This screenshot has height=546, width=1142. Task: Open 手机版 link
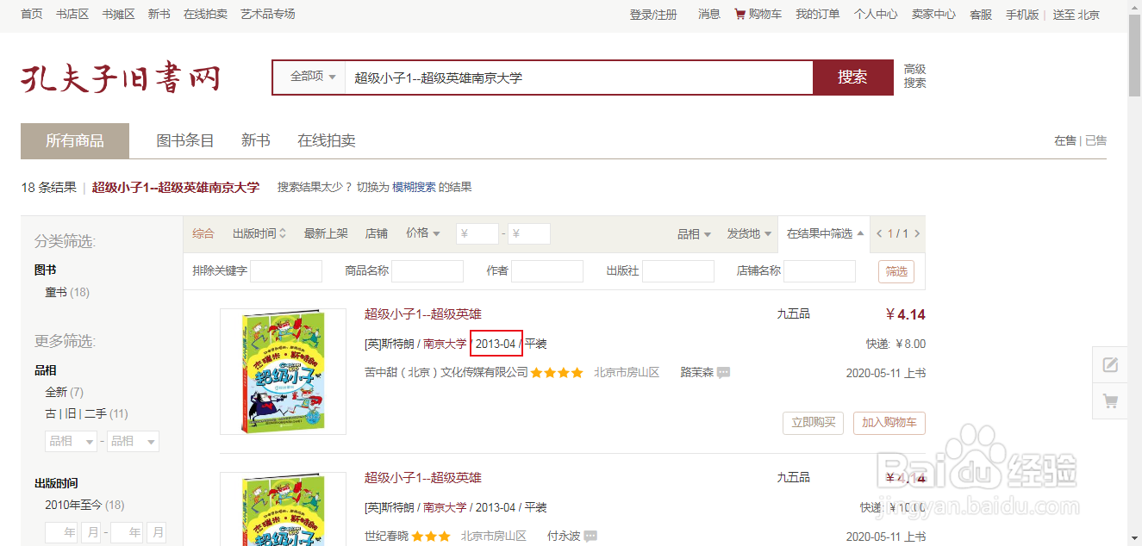coord(1022,14)
